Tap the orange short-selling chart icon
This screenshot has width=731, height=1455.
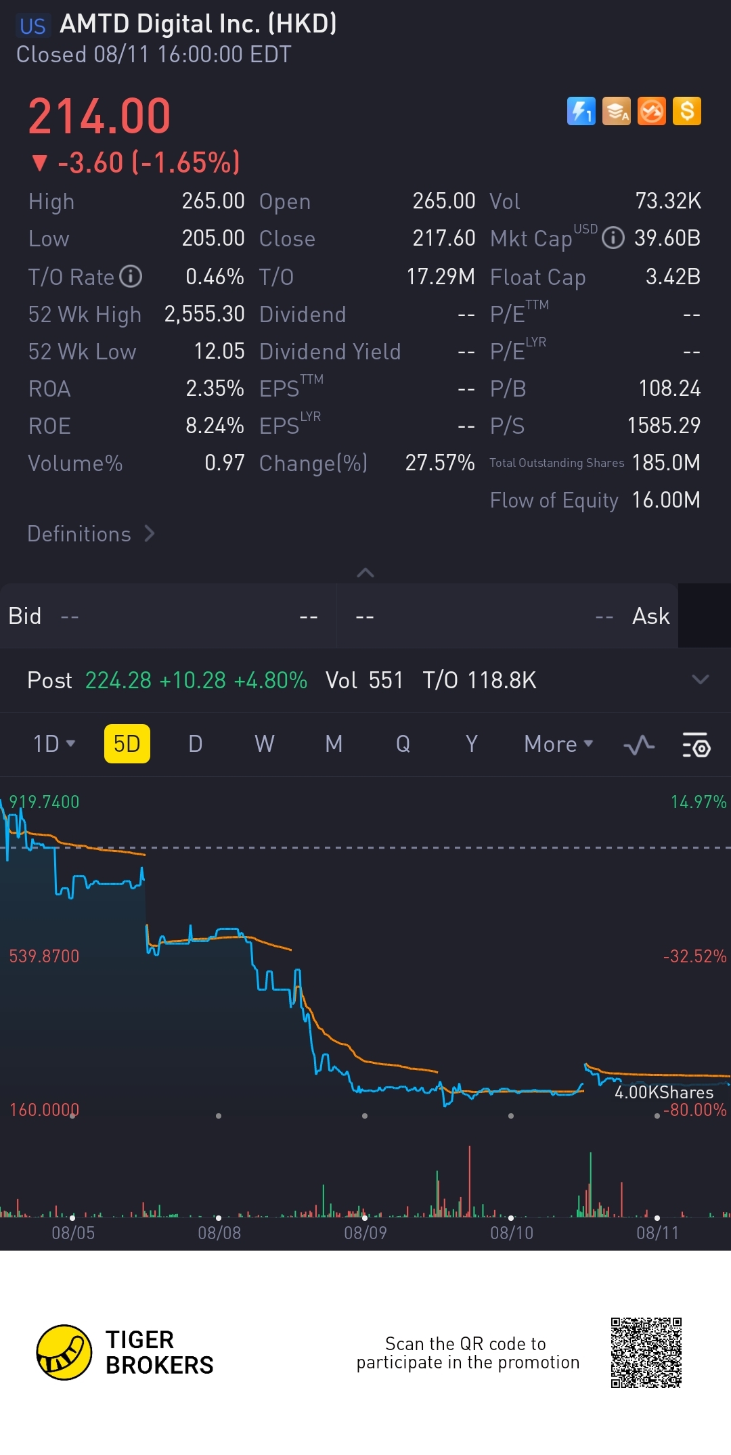point(652,111)
